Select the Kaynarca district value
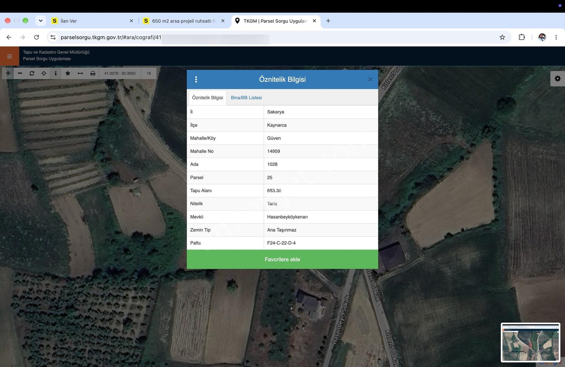565x367 pixels. click(277, 125)
